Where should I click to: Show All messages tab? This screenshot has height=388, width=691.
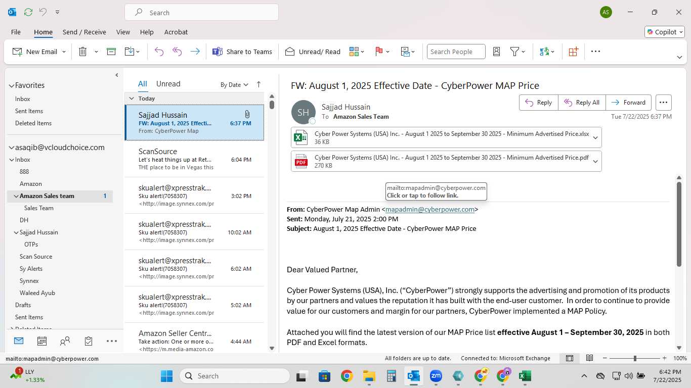143,84
